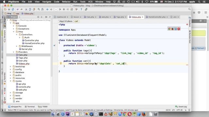
Task: Click the navigate Back arrow icon
Action: [47, 9]
